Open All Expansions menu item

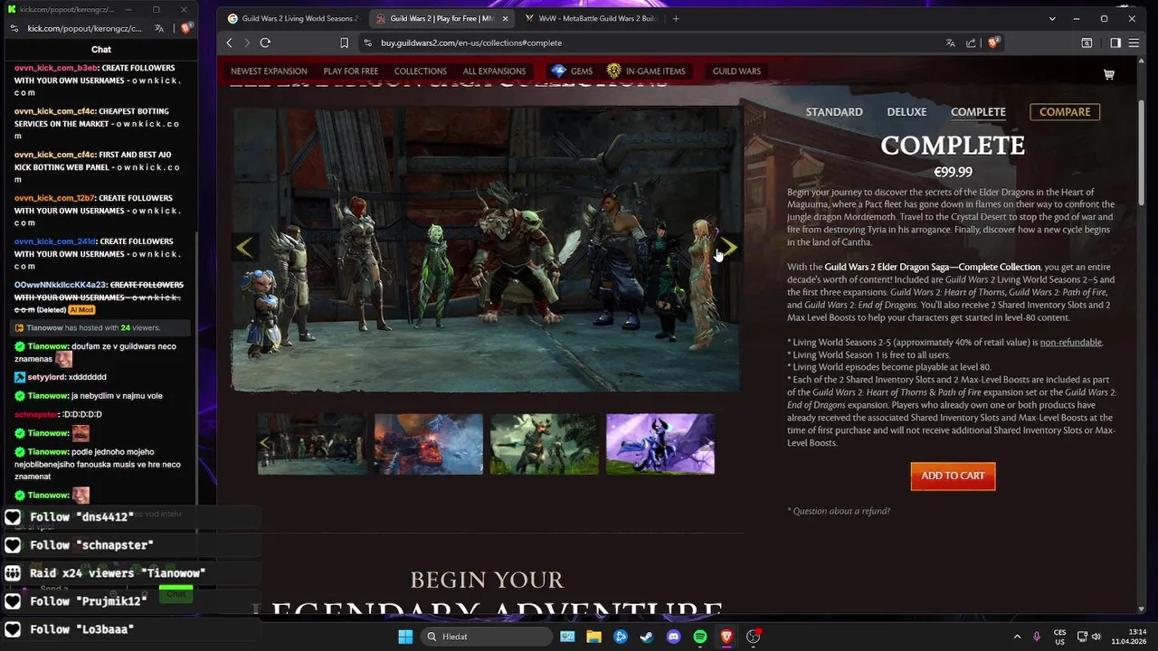point(494,71)
